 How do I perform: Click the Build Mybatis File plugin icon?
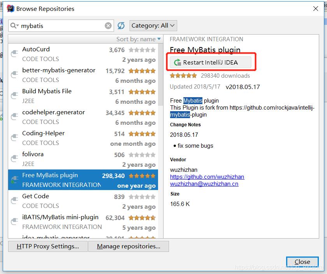[x=14, y=96]
